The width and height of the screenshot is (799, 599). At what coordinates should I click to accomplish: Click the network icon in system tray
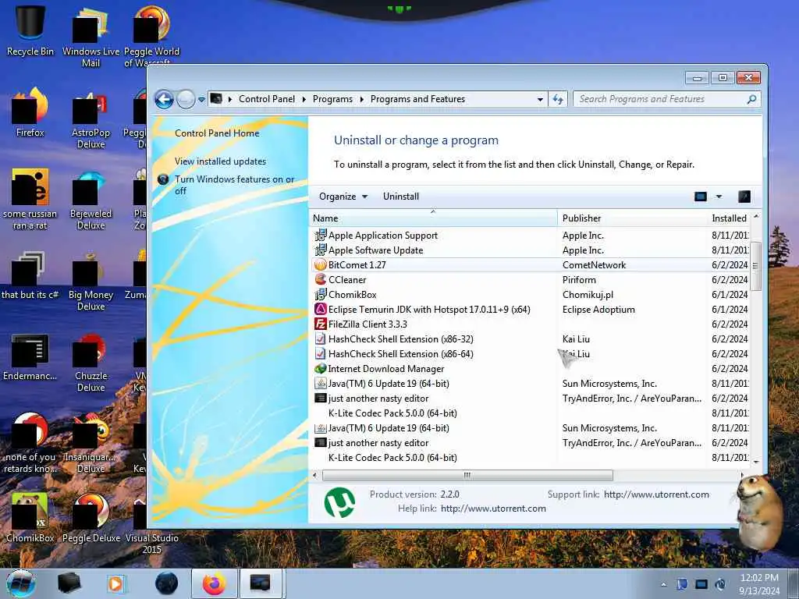(x=701, y=584)
